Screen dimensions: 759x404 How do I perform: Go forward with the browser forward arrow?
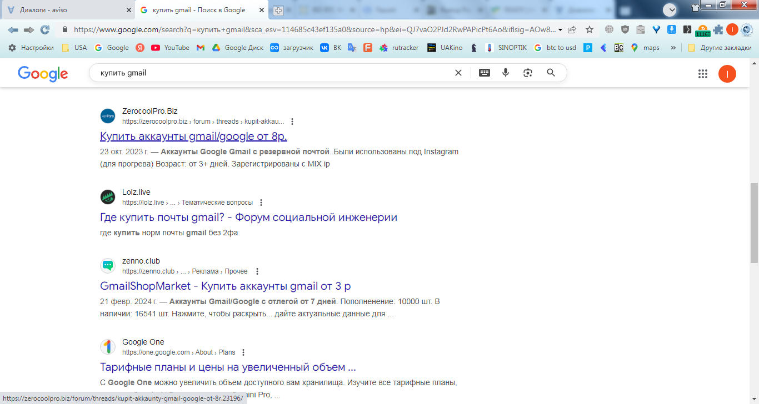point(29,30)
